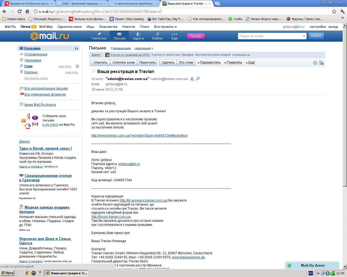Image resolution: width=347 pixels, height=277 pixels.
Task: Go to следующее letter
Action: [x=142, y=48]
